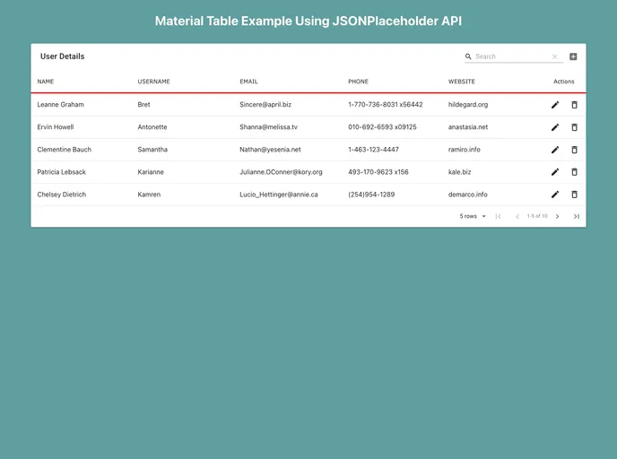Go to the first page
Screen dimensions: 617x459
(x=498, y=216)
